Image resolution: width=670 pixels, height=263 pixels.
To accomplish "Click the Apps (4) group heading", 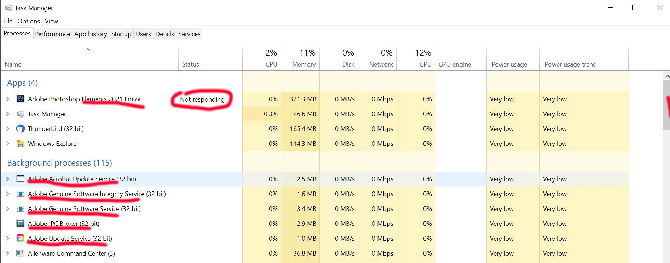I will (x=22, y=83).
